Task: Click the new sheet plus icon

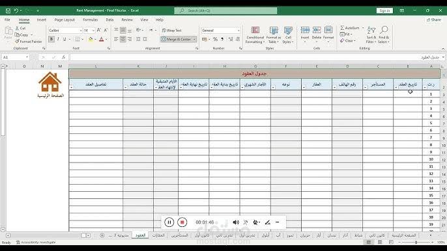Action: coord(102,235)
